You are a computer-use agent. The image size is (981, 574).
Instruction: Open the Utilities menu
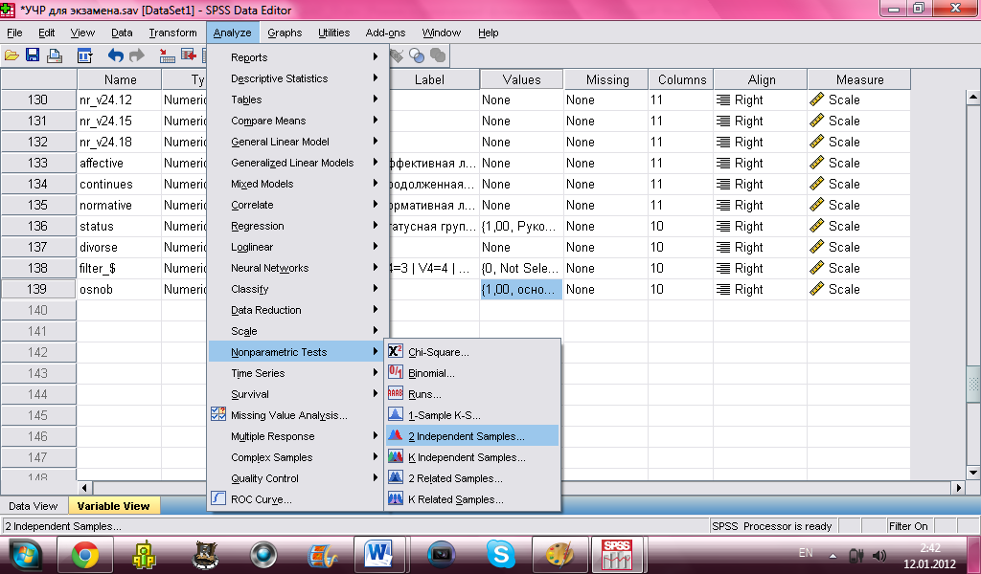(x=333, y=33)
